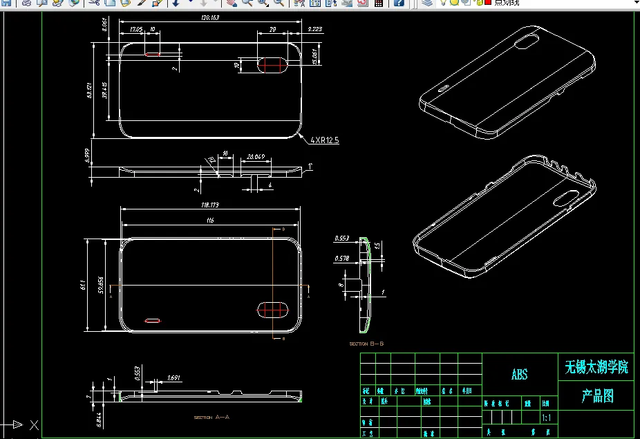Open the Tool Palettes icon
Image resolution: width=640 pixels, height=439 pixels.
click(x=330, y=3)
